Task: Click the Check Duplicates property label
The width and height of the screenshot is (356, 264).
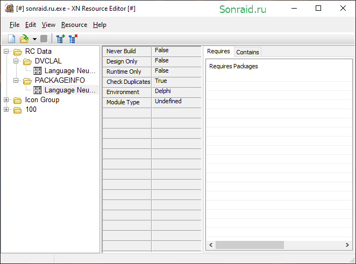Action: (x=129, y=82)
